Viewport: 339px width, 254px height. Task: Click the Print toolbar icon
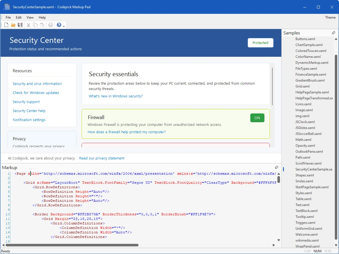coord(51,25)
